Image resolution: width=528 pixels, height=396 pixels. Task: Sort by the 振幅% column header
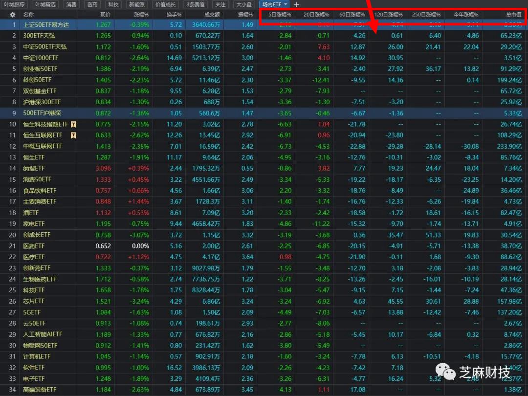pyautogui.click(x=245, y=15)
